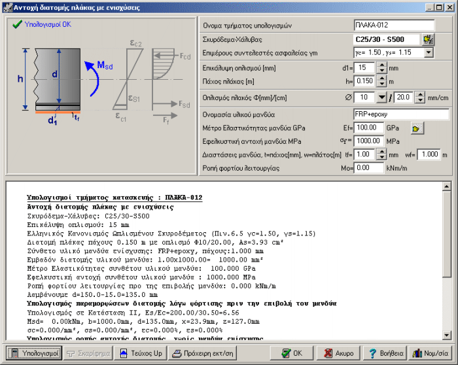Edit the rebar diameter field showing 10
This screenshot has width=458, height=365.
click(364, 97)
